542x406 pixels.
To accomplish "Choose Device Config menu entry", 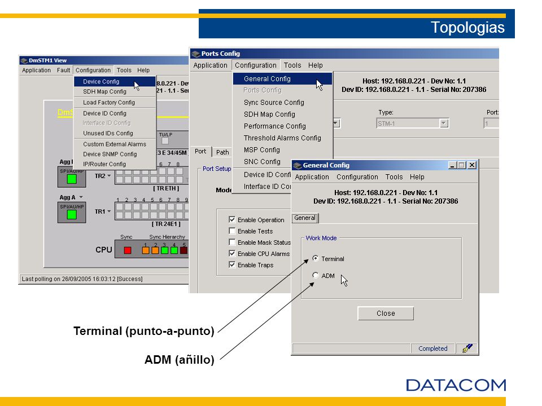I will point(115,81).
